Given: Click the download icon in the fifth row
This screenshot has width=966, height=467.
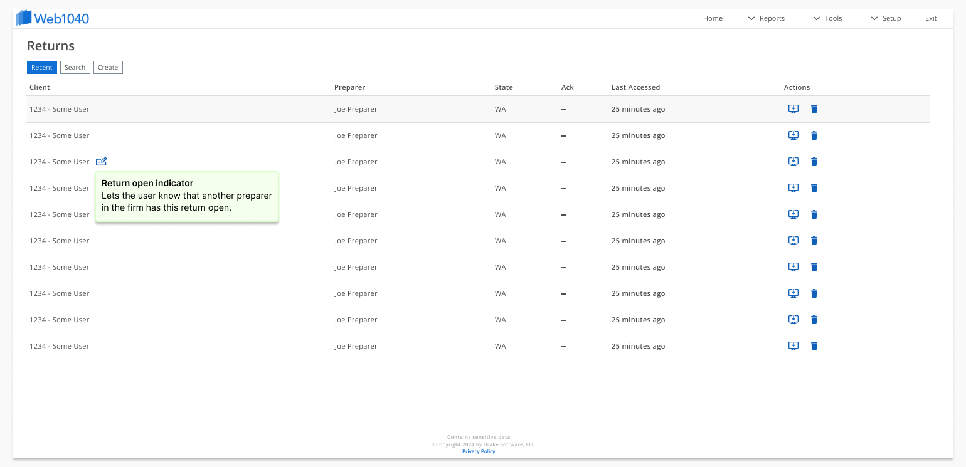Looking at the screenshot, I should pyautogui.click(x=793, y=214).
